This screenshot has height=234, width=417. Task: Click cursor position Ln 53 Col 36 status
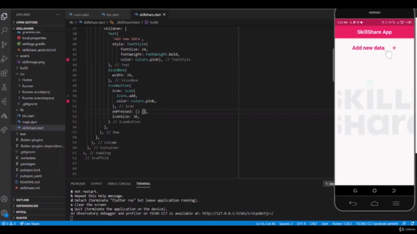coord(265,224)
